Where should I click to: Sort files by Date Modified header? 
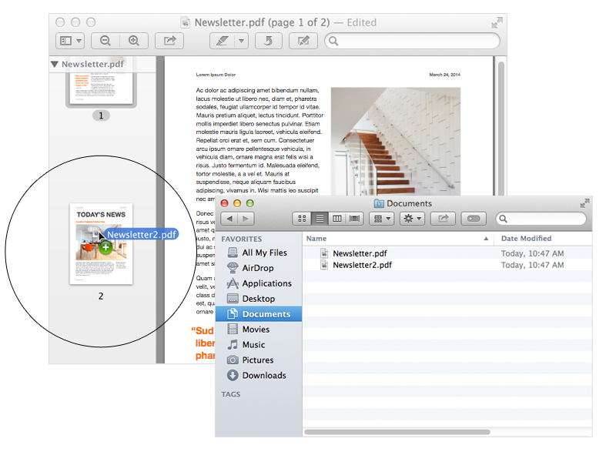[x=526, y=239]
